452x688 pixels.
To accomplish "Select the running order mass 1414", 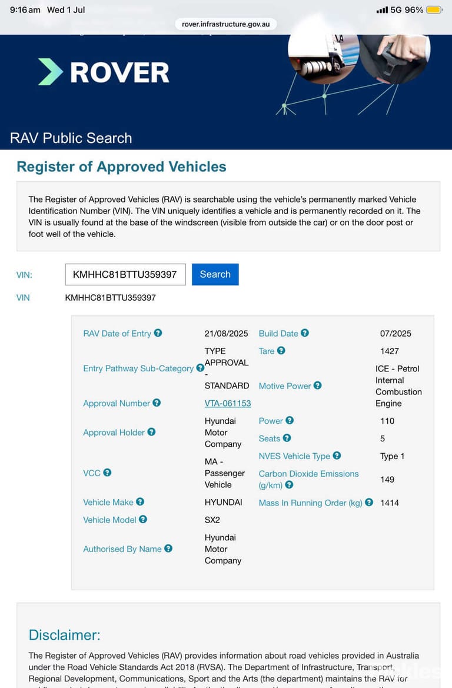I will (x=390, y=503).
